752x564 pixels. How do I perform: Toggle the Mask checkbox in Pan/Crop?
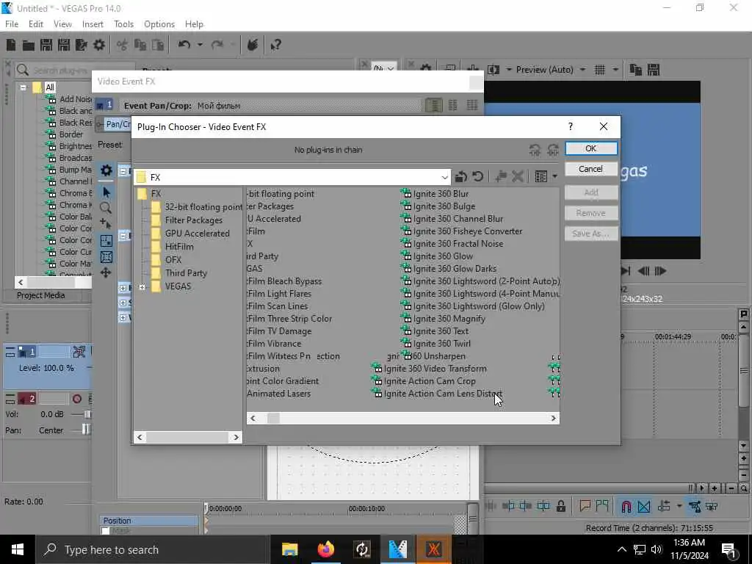coord(106,531)
